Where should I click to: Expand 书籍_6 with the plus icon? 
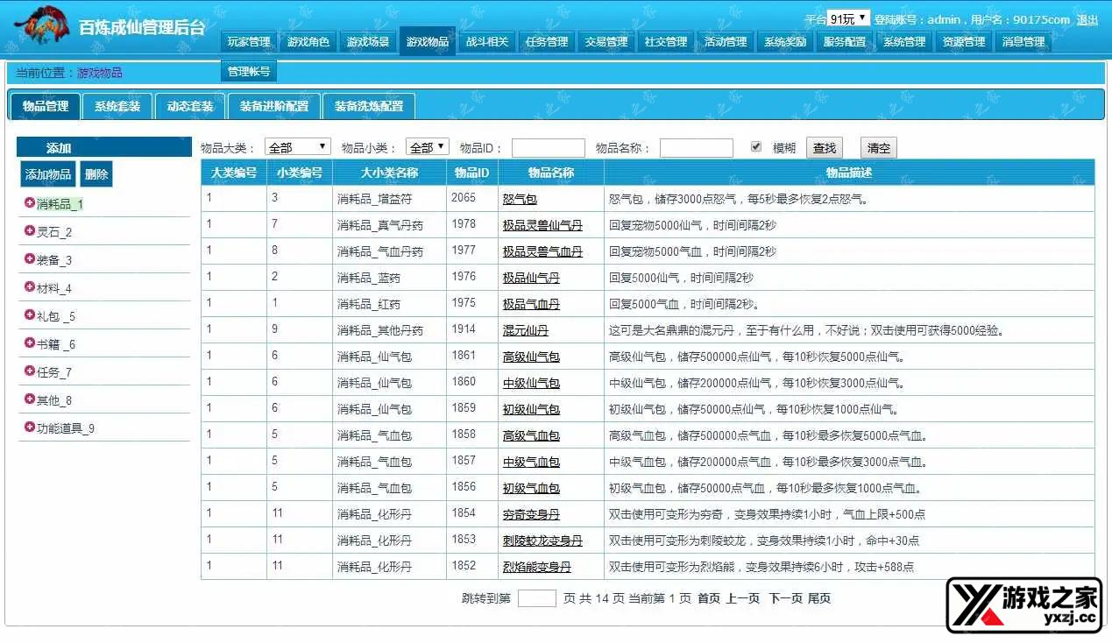(30, 344)
